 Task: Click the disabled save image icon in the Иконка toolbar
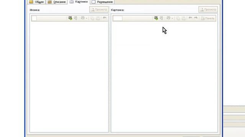pos(76,18)
